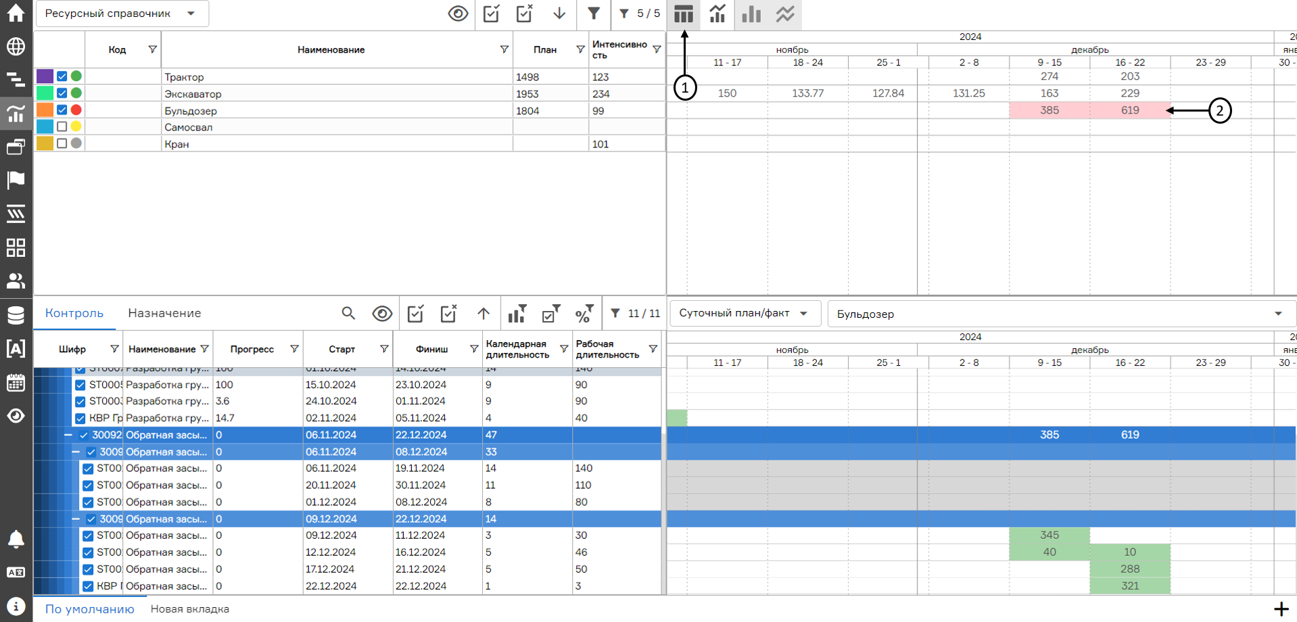Screen dimensions: 1297x622
Task: Open the globe icon in the sidebar
Action: [x=16, y=47]
